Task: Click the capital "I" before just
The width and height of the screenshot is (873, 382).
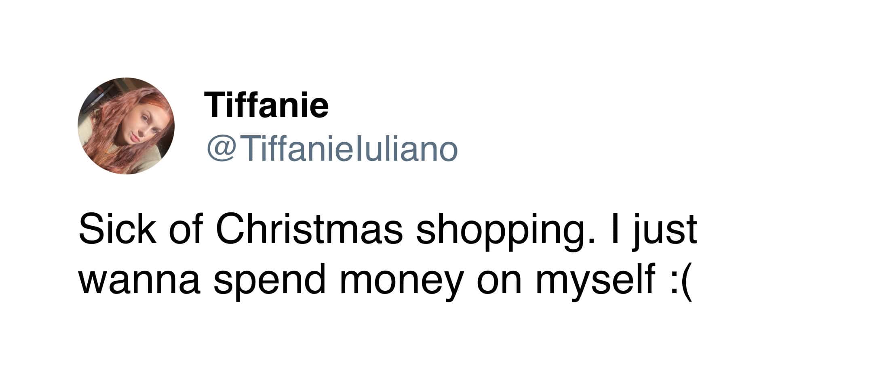Action: 614,229
